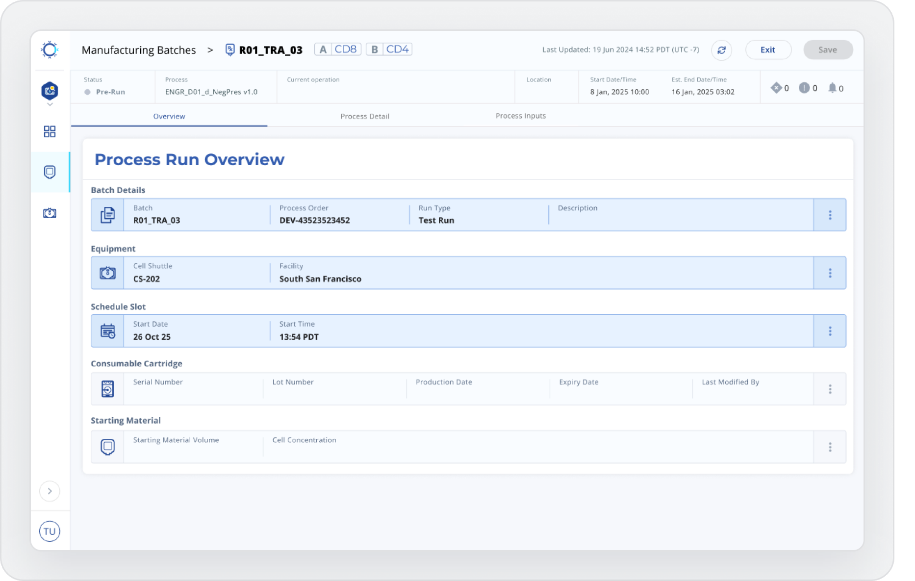Click the diamond deviation counter icon
The width and height of the screenshot is (915, 581).
[x=776, y=88]
